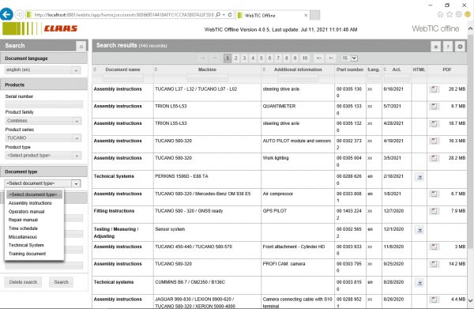Image resolution: width=474 pixels, height=309 pixels.
Task: Open browser home icon
Action: [x=441, y=14]
